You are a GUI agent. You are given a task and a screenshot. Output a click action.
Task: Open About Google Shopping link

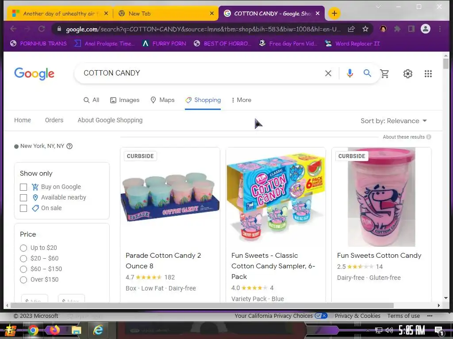110,120
